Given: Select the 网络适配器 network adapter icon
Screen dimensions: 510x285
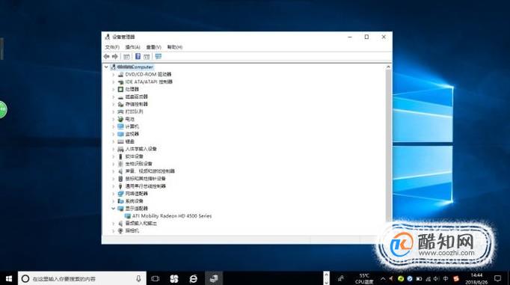Looking at the screenshot, I should [x=120, y=194].
